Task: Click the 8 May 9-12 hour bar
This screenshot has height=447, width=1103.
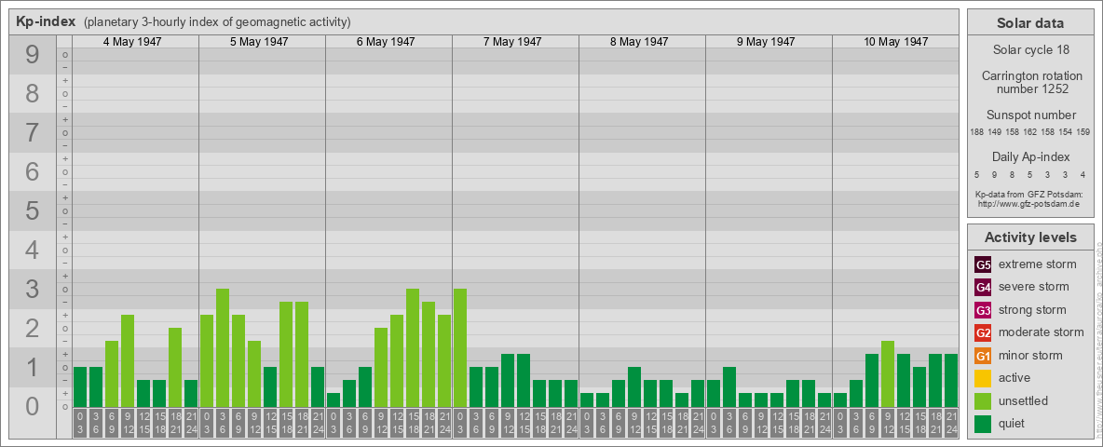Action: (x=633, y=386)
